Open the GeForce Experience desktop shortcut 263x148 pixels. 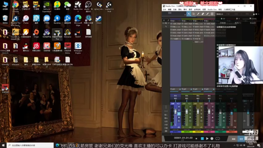[47, 7]
